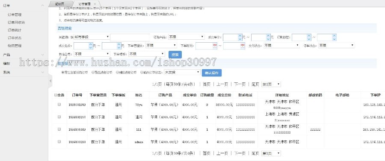Click 首页 in bottom pagination
This screenshot has width=385, height=161.
click(207, 153)
